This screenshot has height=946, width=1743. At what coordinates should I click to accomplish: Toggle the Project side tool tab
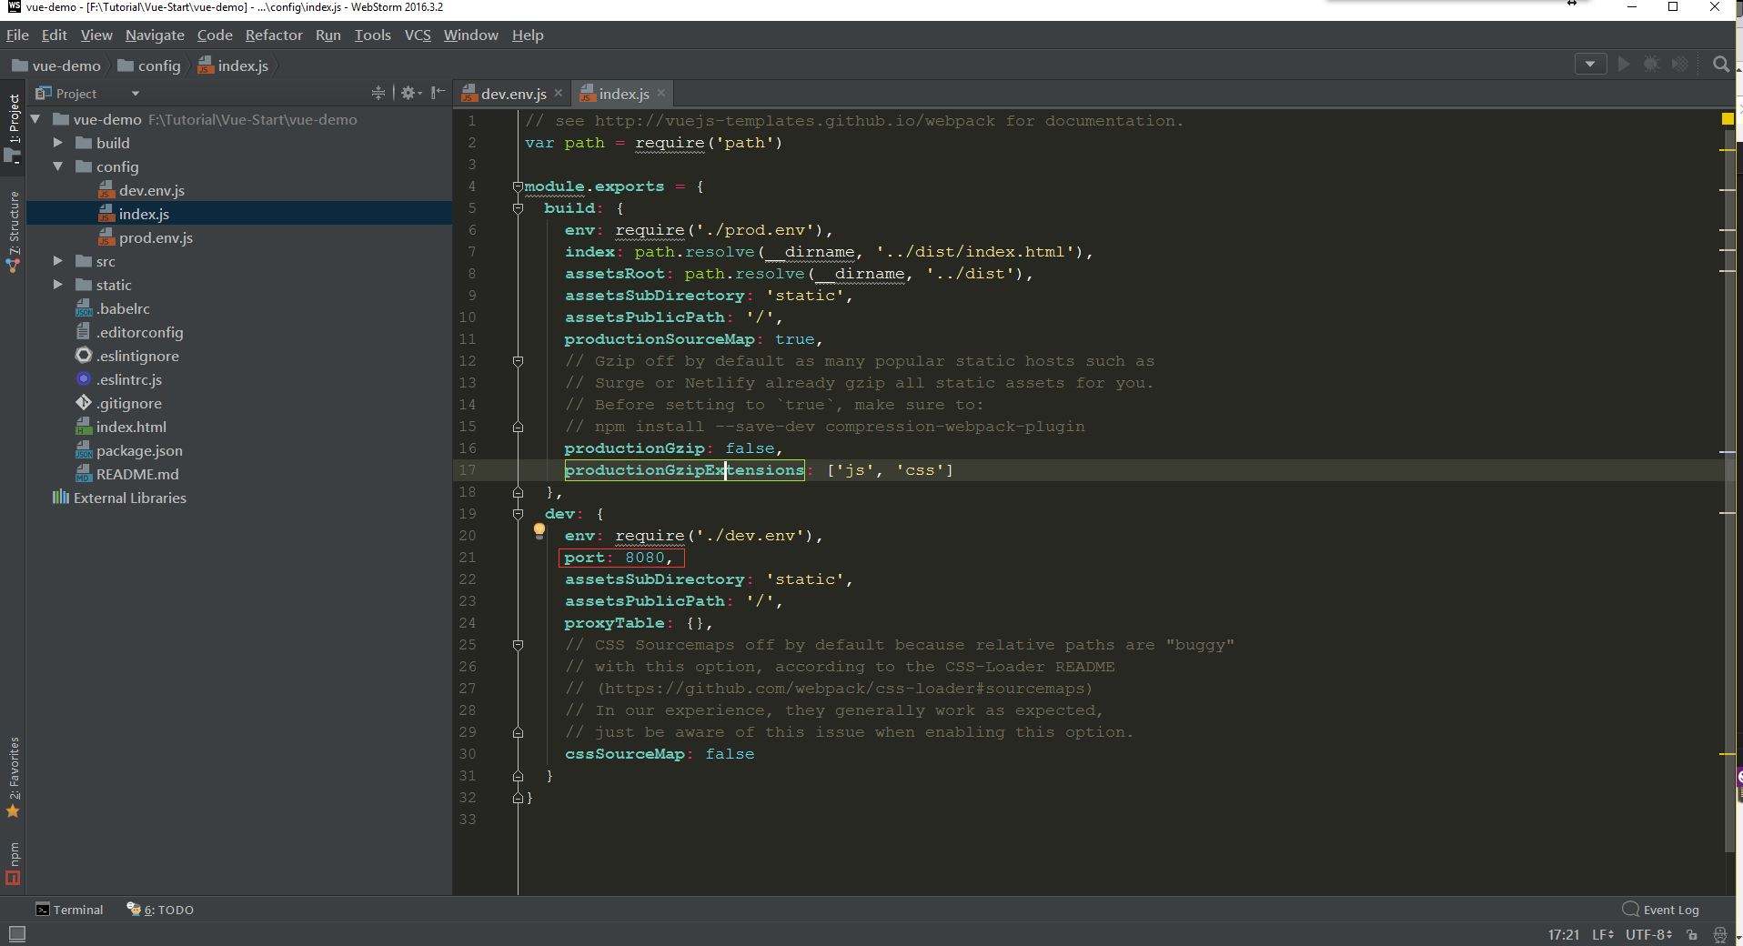(x=14, y=128)
